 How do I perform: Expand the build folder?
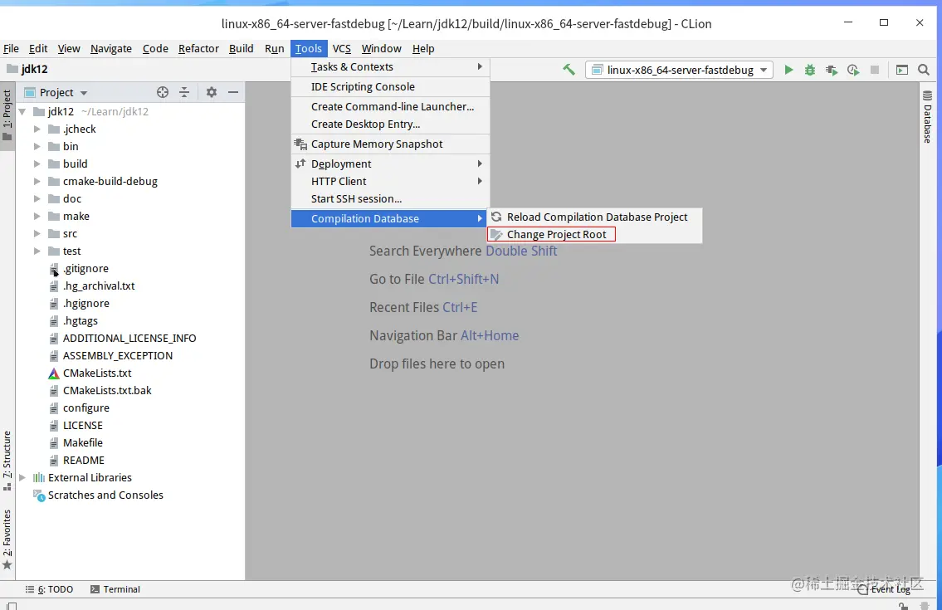tap(37, 164)
